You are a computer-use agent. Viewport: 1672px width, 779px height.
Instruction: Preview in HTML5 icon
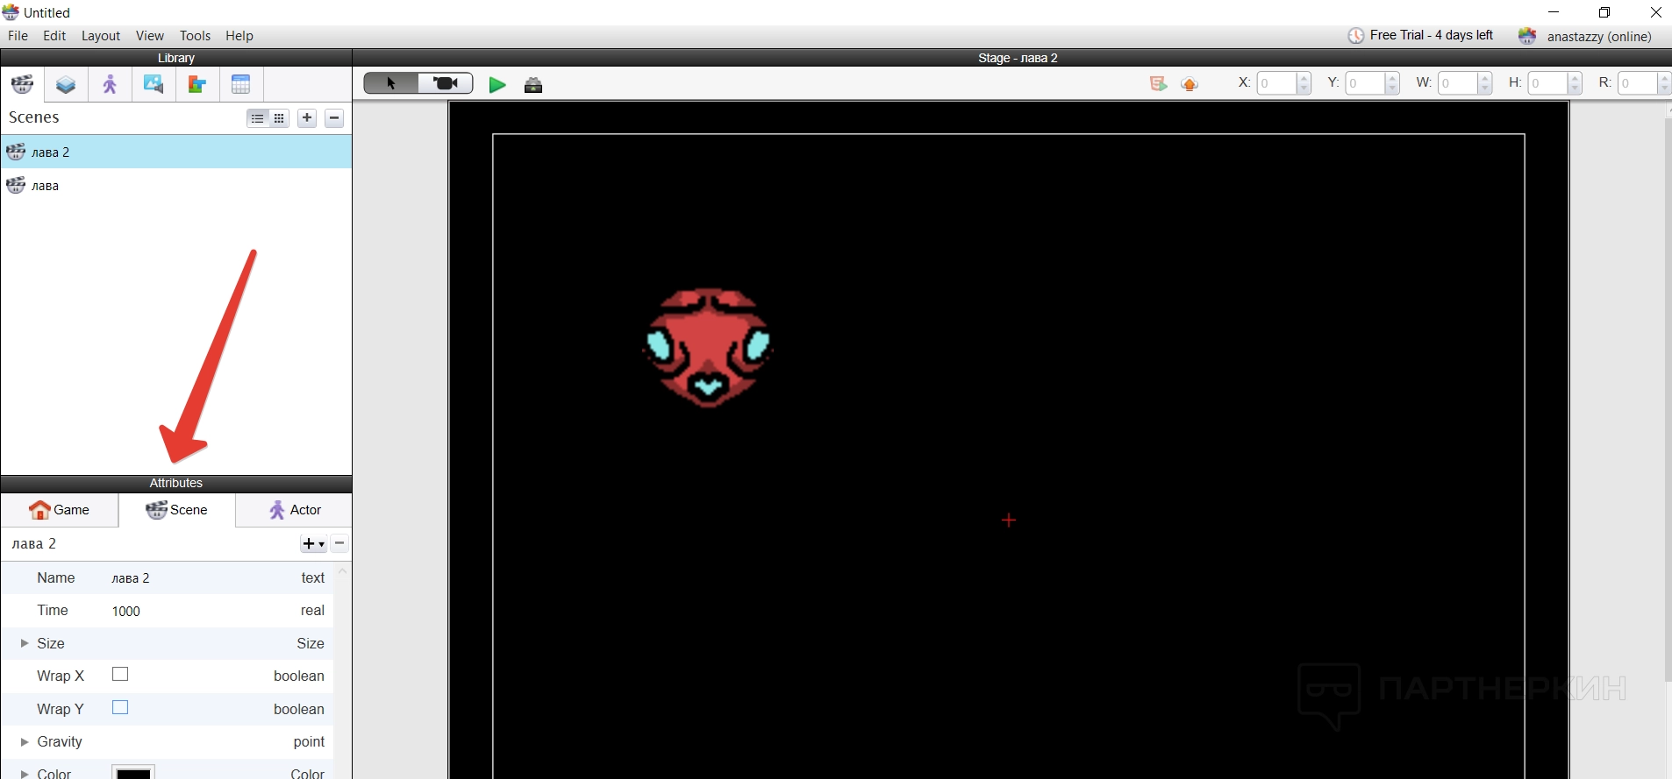tap(1158, 83)
